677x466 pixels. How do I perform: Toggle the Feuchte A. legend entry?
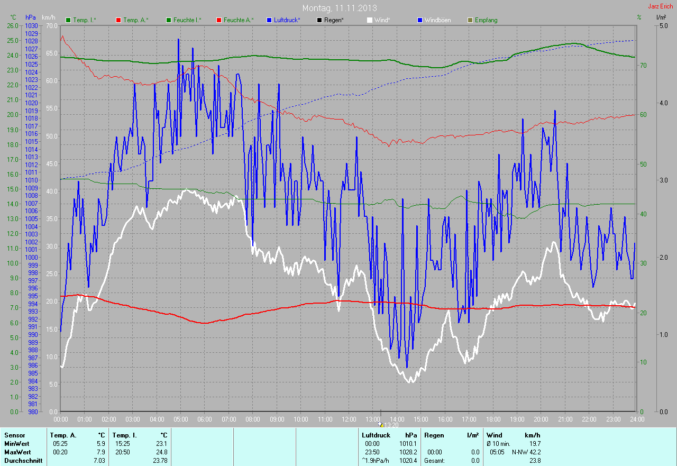235,20
